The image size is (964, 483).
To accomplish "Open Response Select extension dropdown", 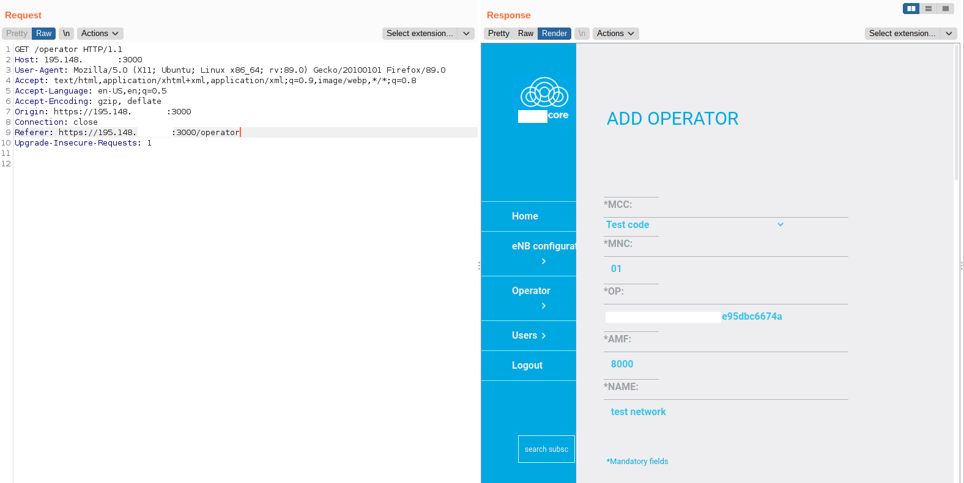I will [x=911, y=34].
